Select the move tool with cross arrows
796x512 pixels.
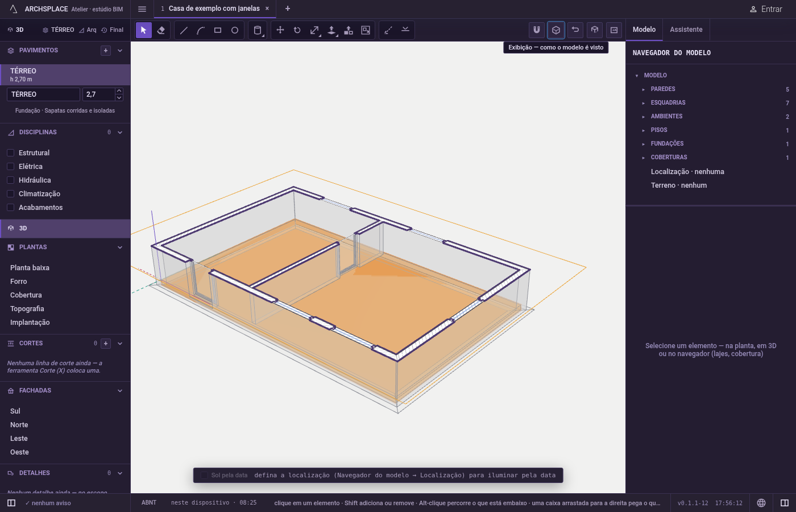pos(280,30)
